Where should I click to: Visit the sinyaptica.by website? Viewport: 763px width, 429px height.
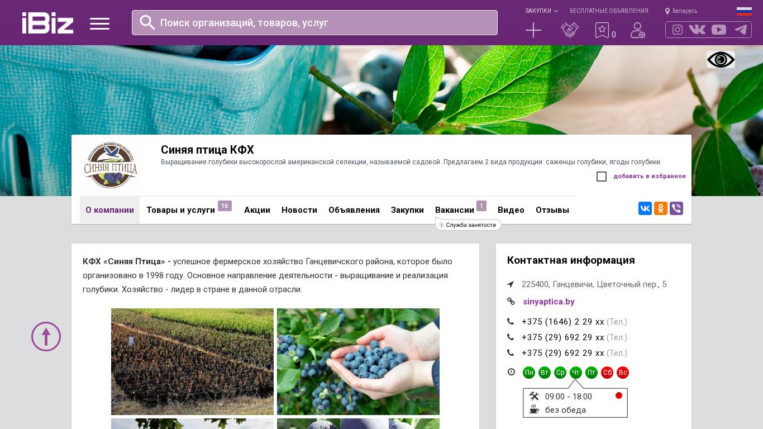549,302
